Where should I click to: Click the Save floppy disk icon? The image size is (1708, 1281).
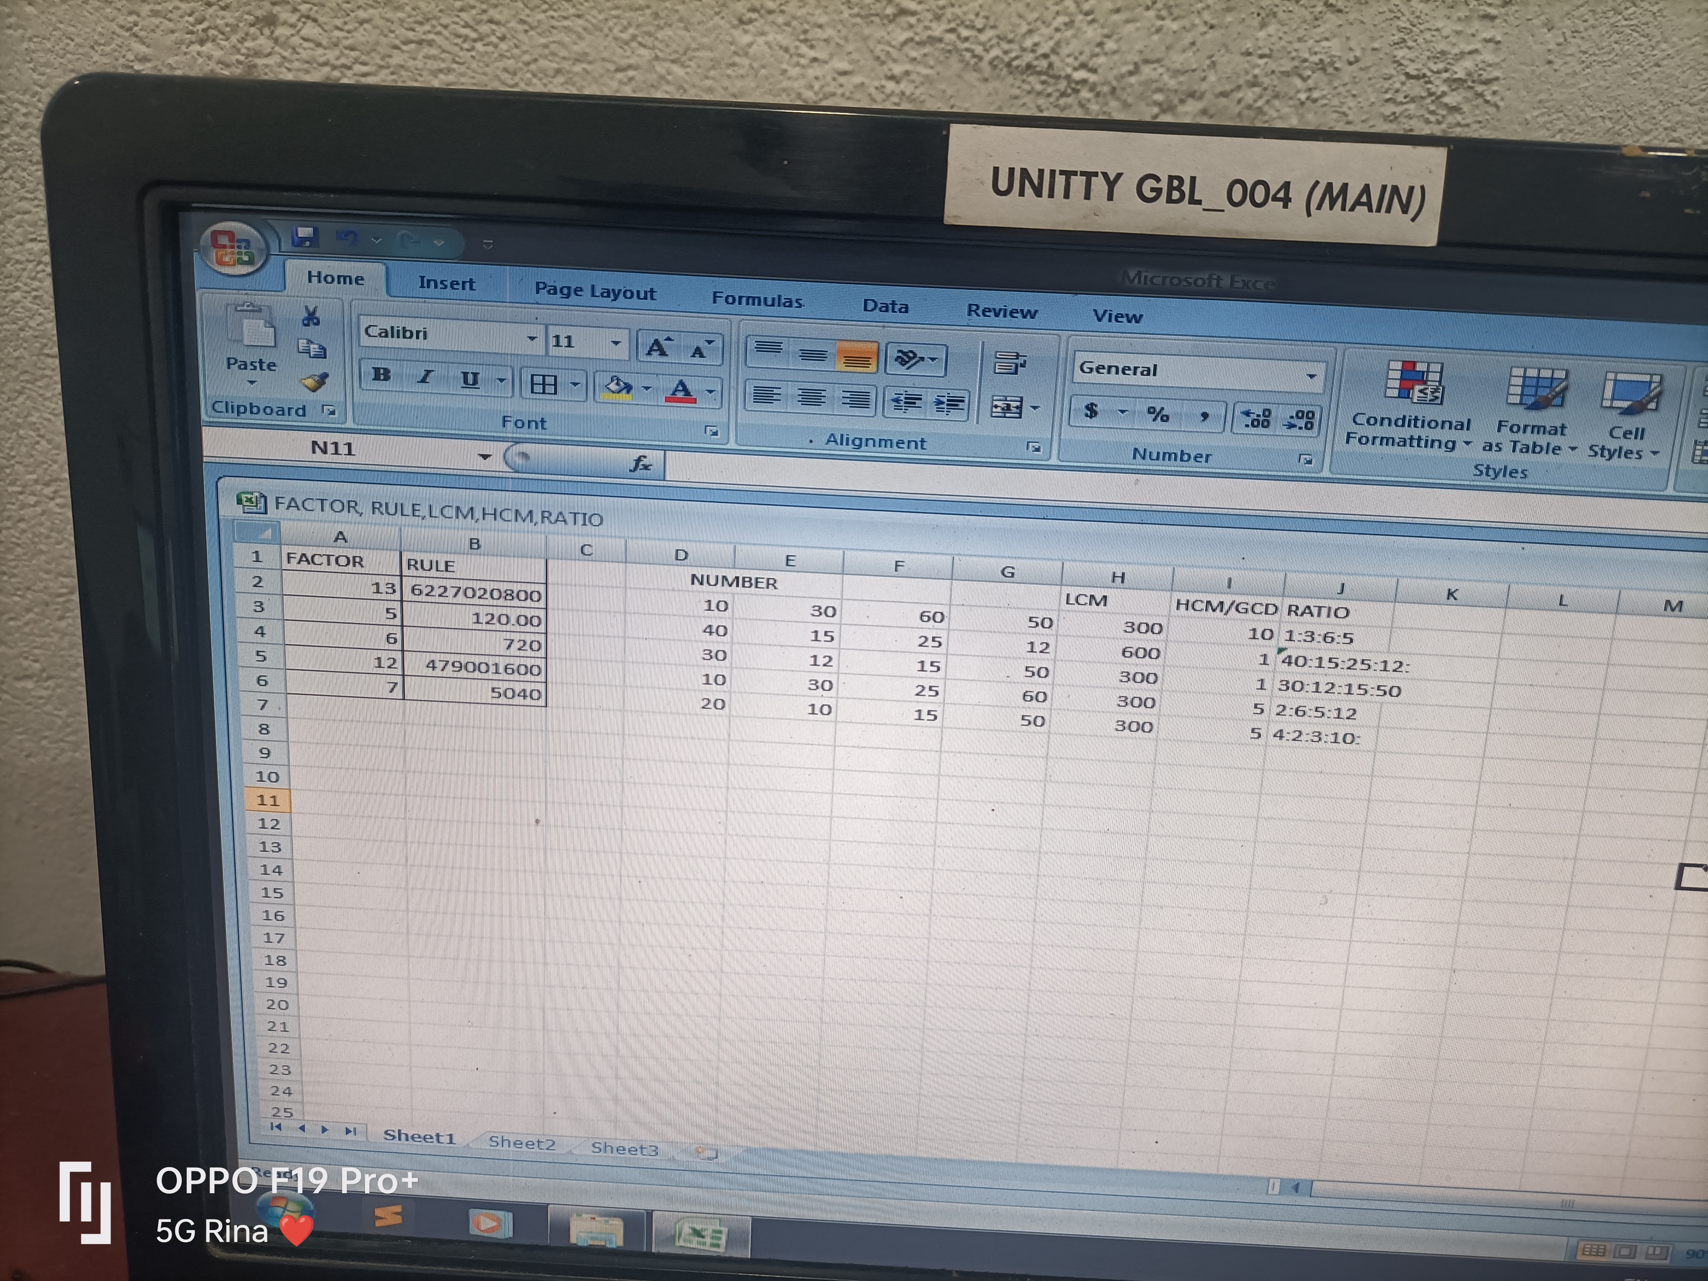point(305,237)
